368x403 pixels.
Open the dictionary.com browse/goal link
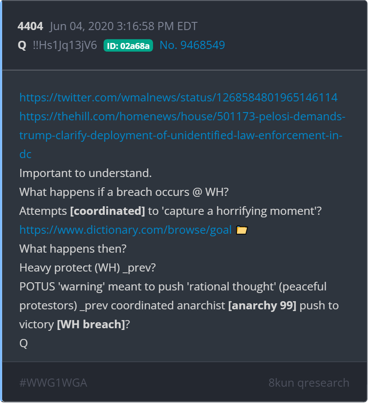pyautogui.click(x=126, y=230)
